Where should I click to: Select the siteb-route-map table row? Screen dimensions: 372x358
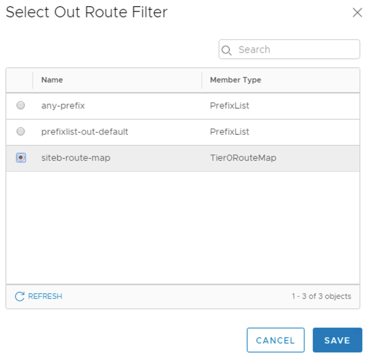(x=145, y=158)
